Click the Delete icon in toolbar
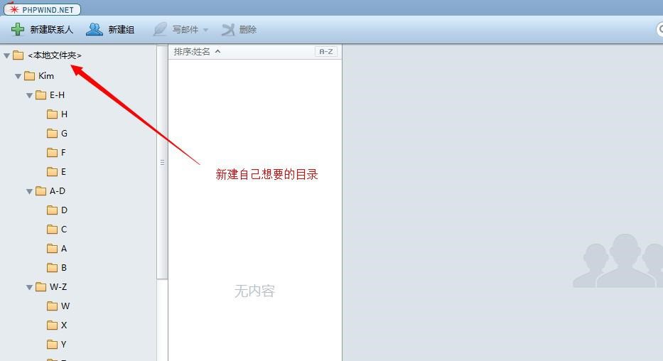663x361 pixels. point(227,29)
